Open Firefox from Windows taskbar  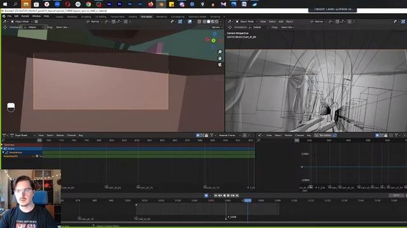pos(151,4)
